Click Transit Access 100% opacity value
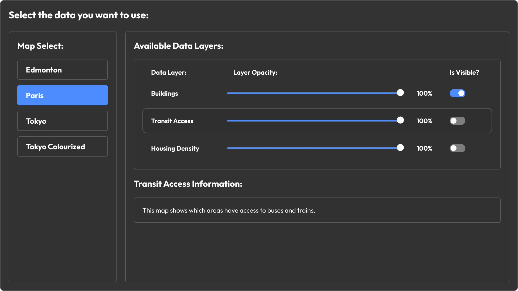 tap(424, 121)
